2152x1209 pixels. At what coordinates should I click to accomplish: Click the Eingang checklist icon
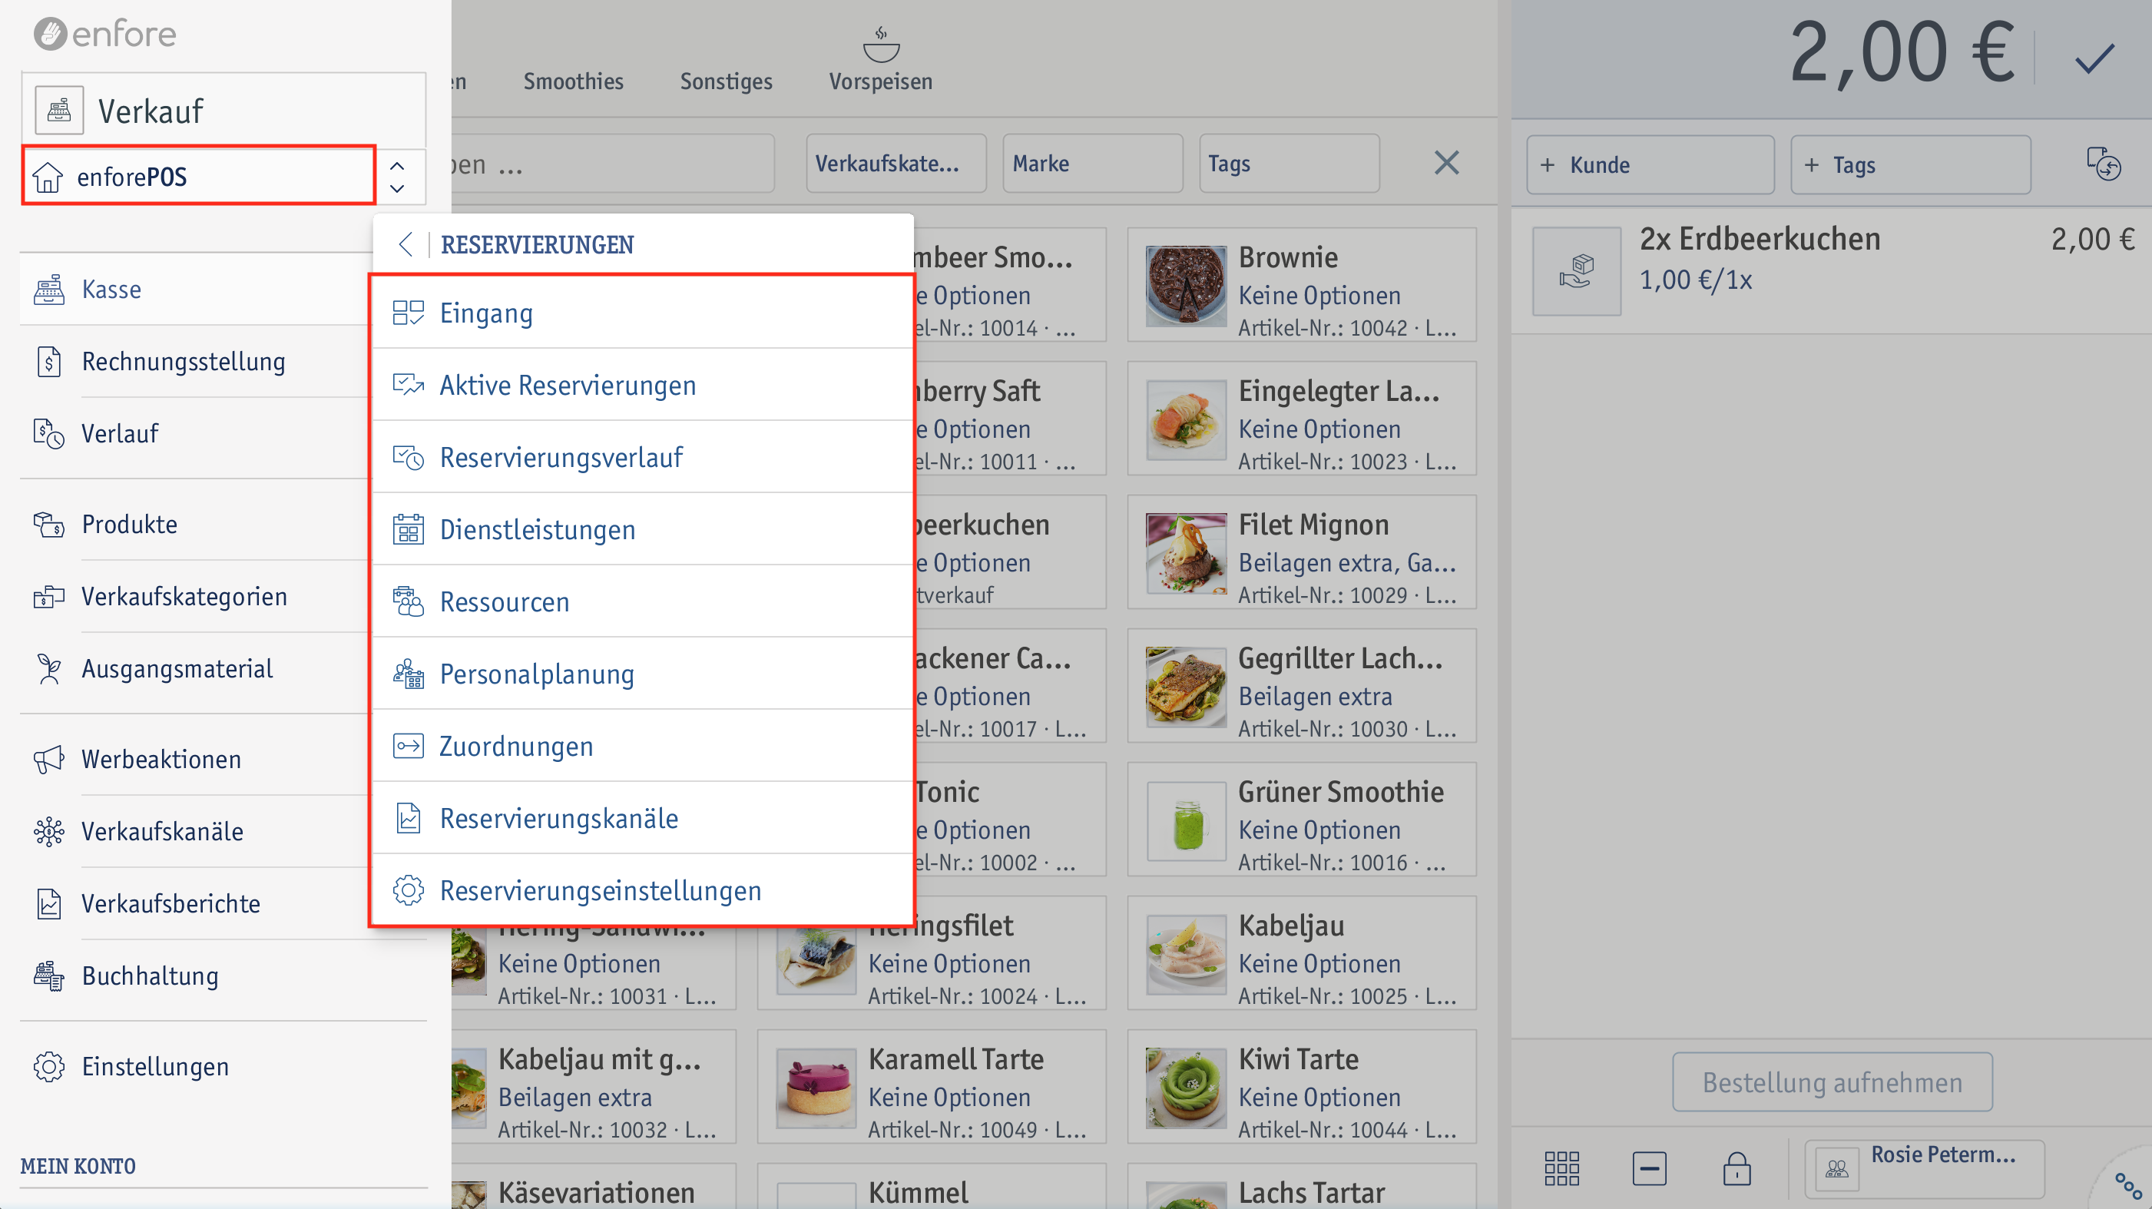tap(409, 313)
